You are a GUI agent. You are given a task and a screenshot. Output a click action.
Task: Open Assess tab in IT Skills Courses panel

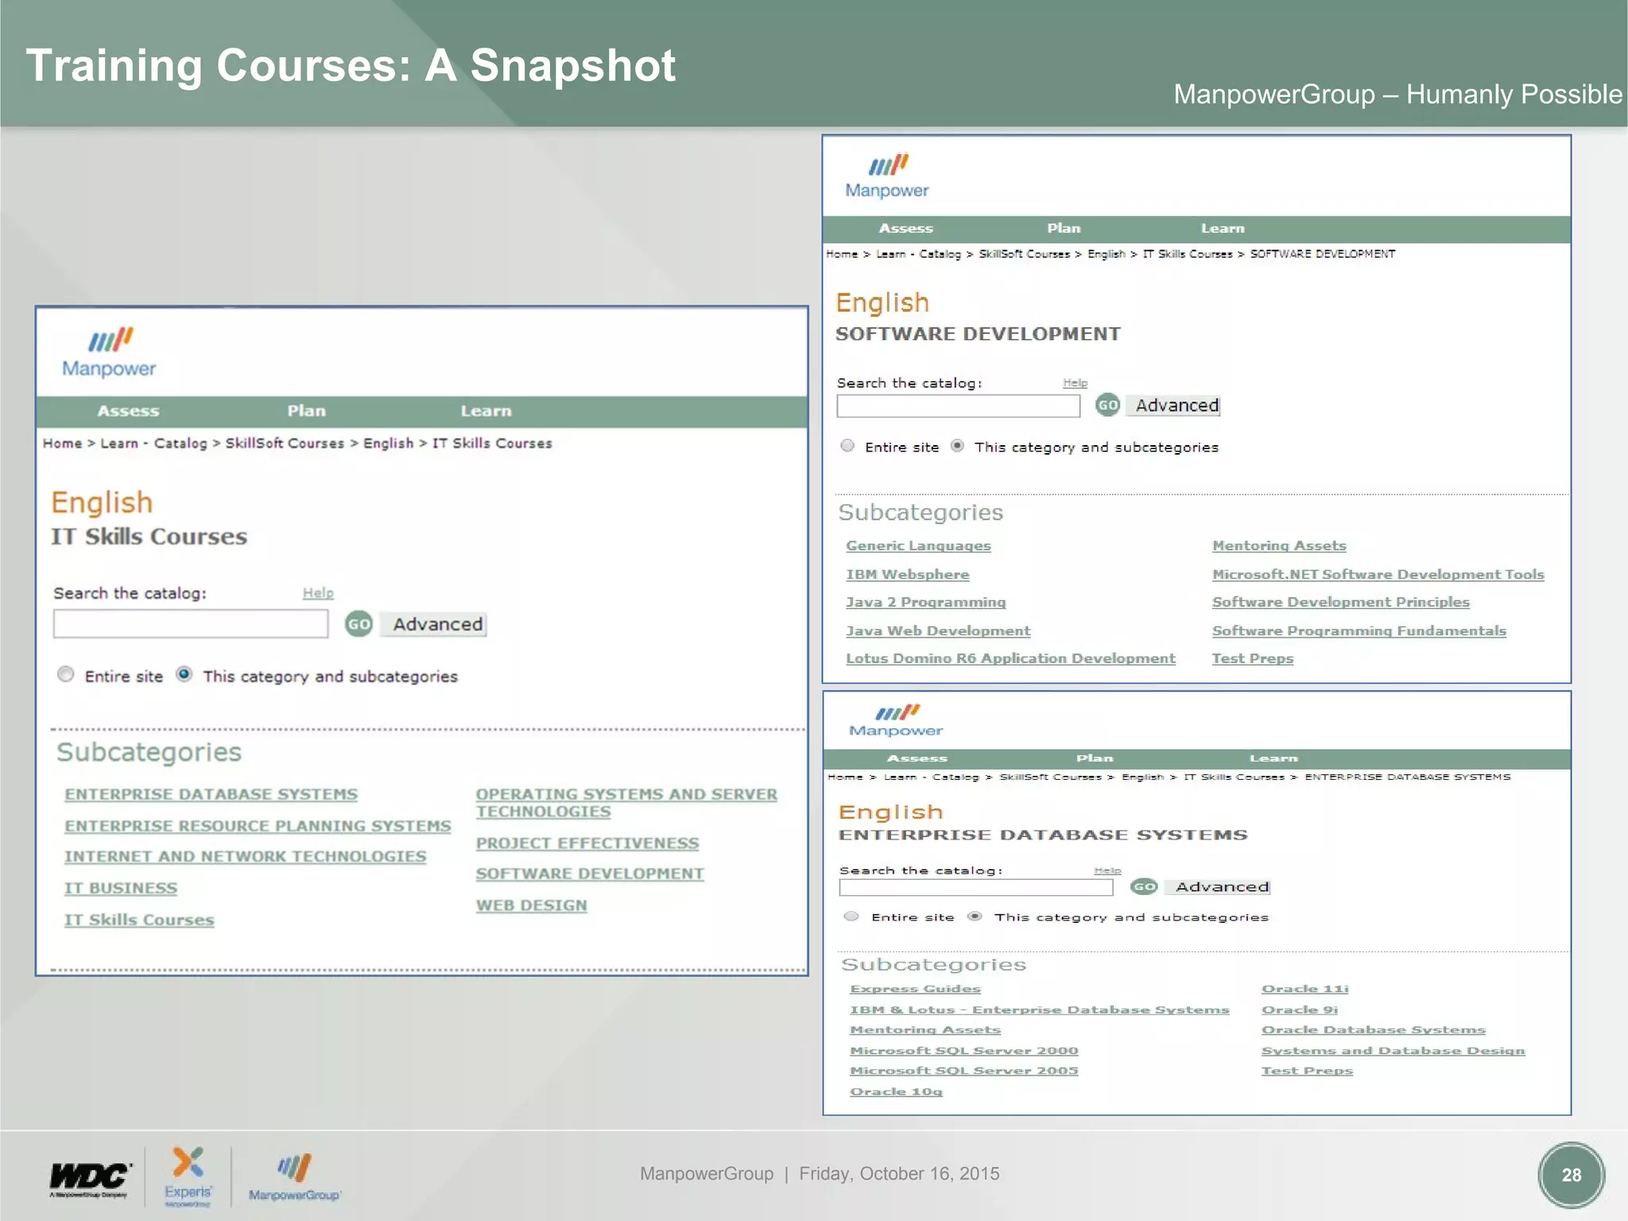click(128, 411)
